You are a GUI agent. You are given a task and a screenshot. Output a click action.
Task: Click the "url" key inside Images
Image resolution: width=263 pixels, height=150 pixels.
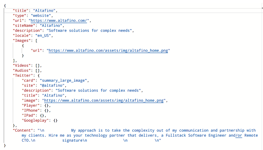click(36, 51)
